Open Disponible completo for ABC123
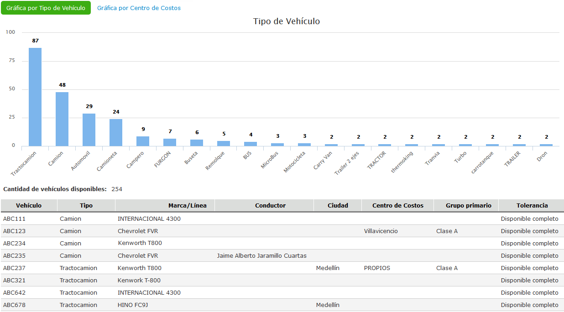 click(x=529, y=231)
